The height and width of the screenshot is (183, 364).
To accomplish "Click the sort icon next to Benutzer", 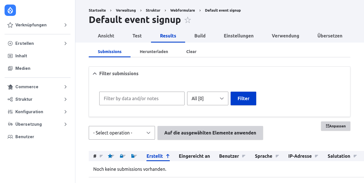I will [244, 156].
